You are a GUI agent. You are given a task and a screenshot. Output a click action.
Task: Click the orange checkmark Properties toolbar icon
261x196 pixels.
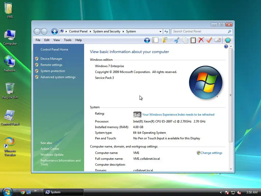209,40
